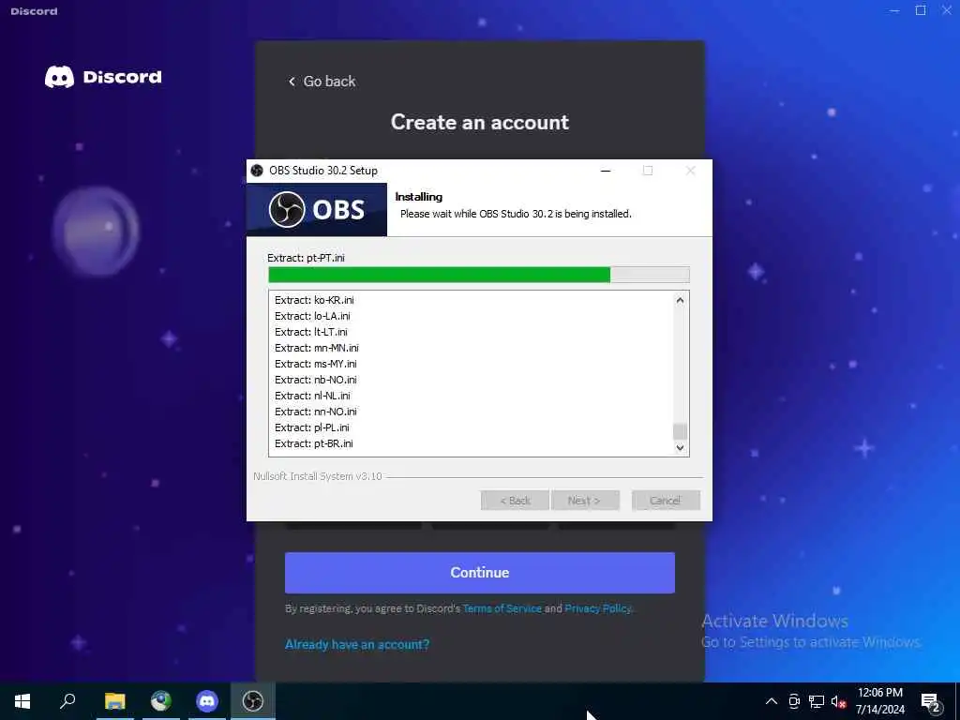This screenshot has width=960, height=720.
Task: Go back in Discord signup
Action: pyautogui.click(x=322, y=81)
